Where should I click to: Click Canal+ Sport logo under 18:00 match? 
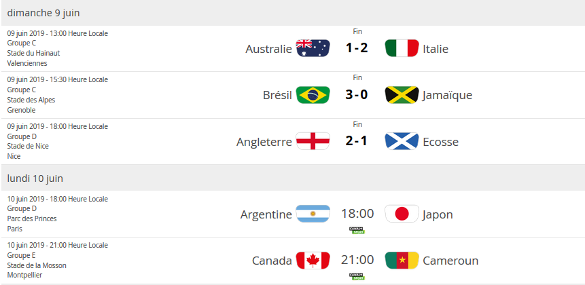coord(357,230)
